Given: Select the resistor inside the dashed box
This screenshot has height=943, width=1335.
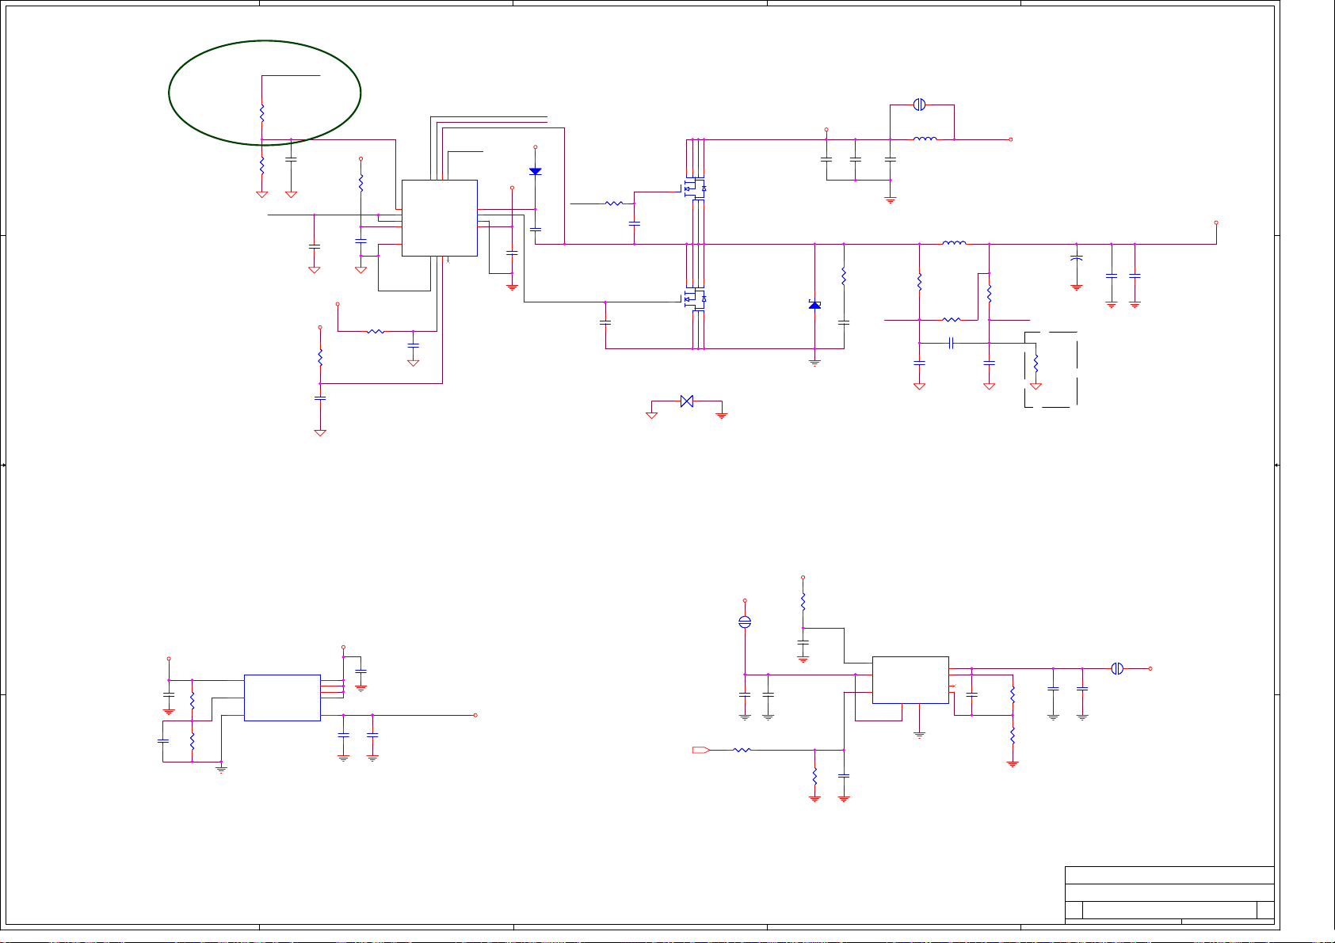Looking at the screenshot, I should point(1036,364).
